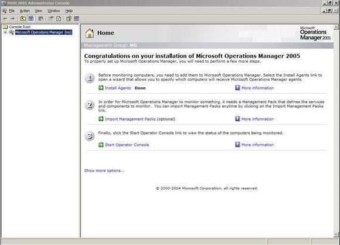The width and height of the screenshot is (340, 245).
Task: Restore the inner MMC child window
Action: pyautogui.click(x=330, y=11)
